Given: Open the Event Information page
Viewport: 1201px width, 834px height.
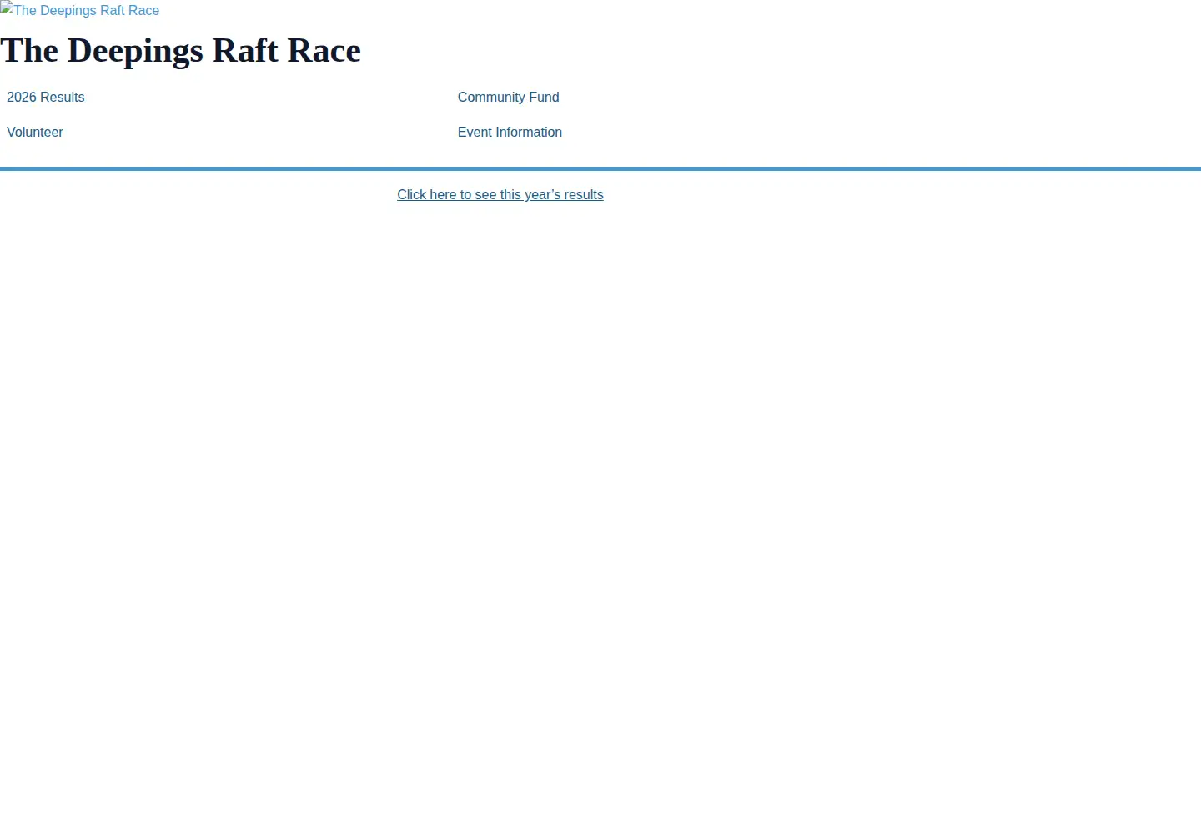Looking at the screenshot, I should 510,132.
